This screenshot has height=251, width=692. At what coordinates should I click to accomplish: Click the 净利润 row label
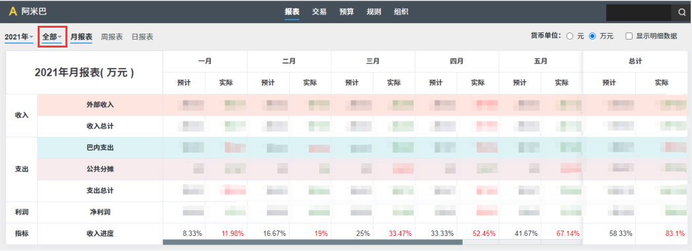point(100,212)
